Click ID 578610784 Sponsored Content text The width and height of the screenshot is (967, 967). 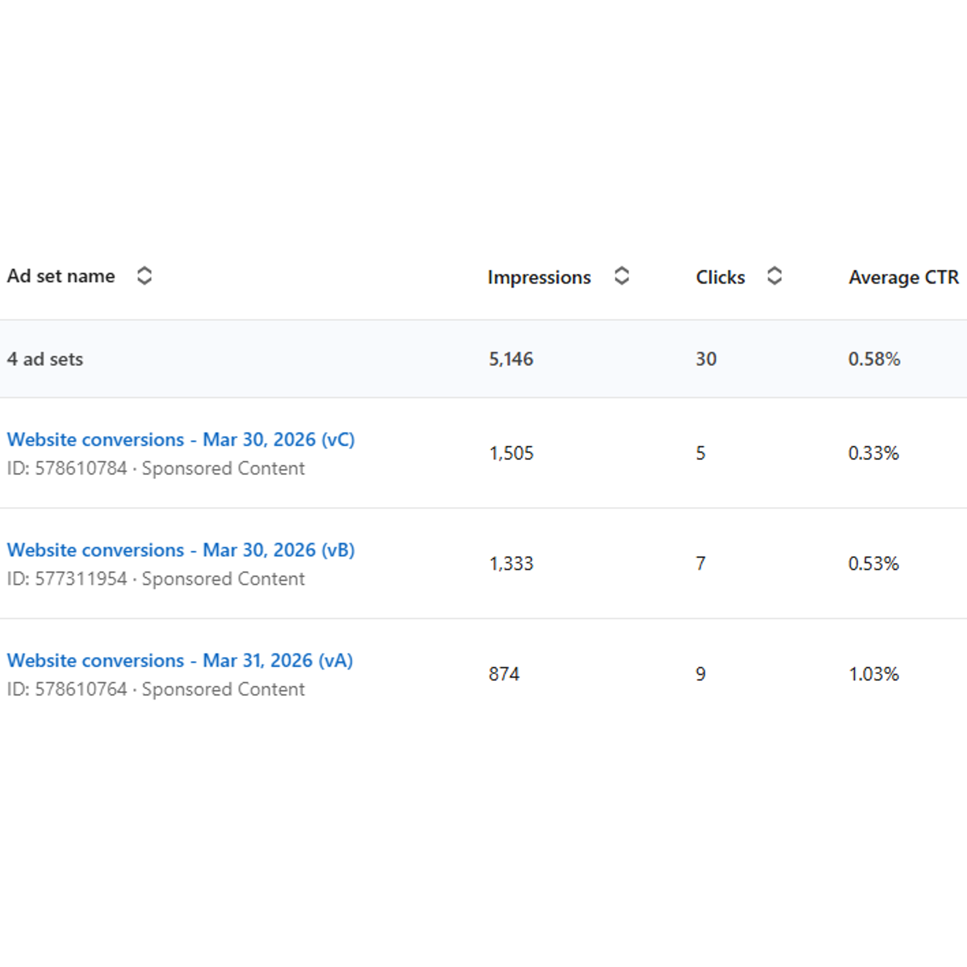click(155, 468)
